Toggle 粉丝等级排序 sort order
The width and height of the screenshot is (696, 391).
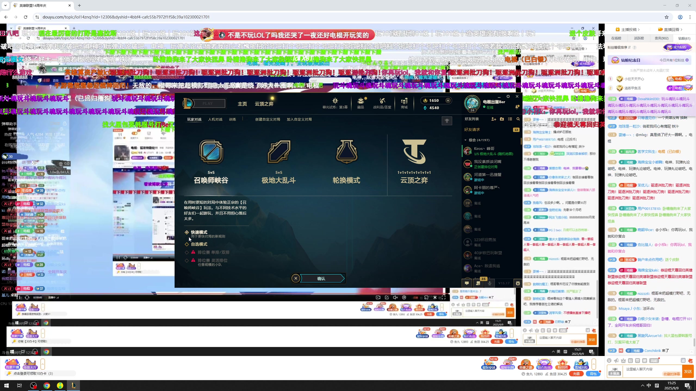tap(619, 47)
